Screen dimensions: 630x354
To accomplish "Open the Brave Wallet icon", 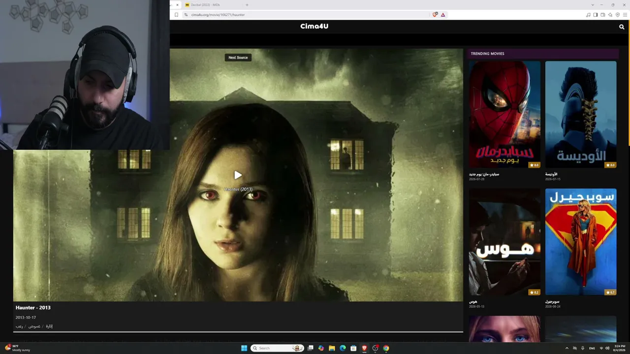I will (603, 15).
